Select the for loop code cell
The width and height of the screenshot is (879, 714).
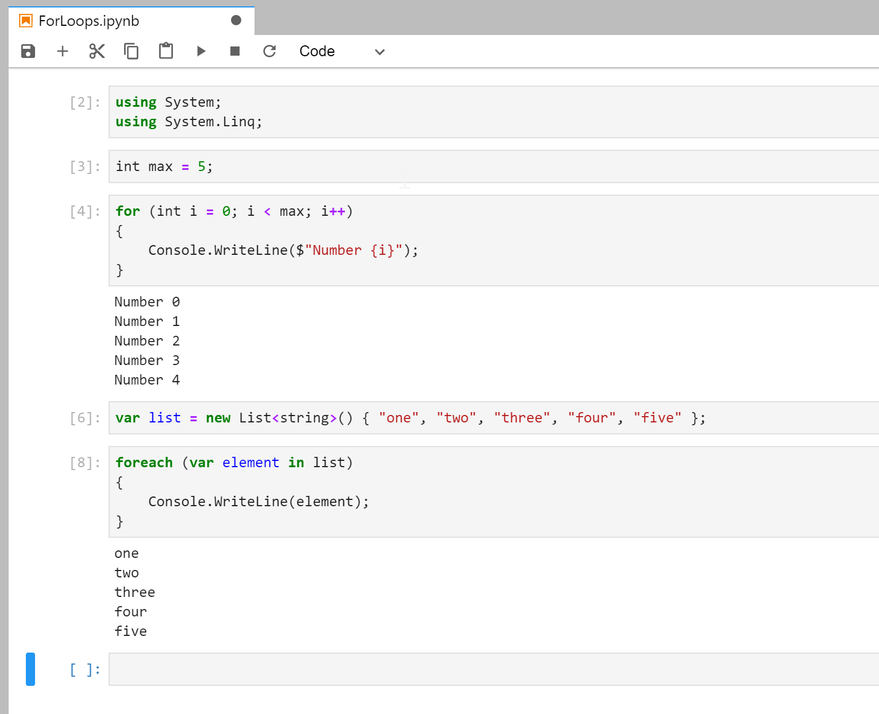coord(494,240)
